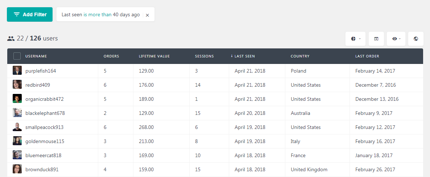
Task: Open the eye visibility dropdown
Action: (x=396, y=39)
